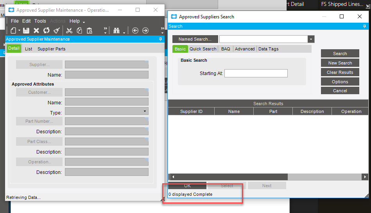
Task: Sort by Part column header
Action: pyautogui.click(x=273, y=111)
